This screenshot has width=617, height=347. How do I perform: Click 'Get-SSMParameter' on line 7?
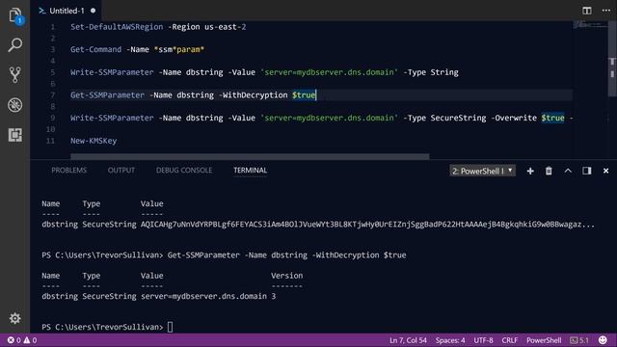107,95
